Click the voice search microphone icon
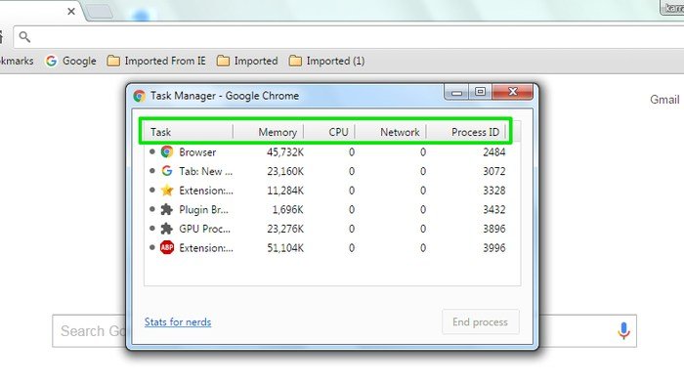 coord(623,331)
